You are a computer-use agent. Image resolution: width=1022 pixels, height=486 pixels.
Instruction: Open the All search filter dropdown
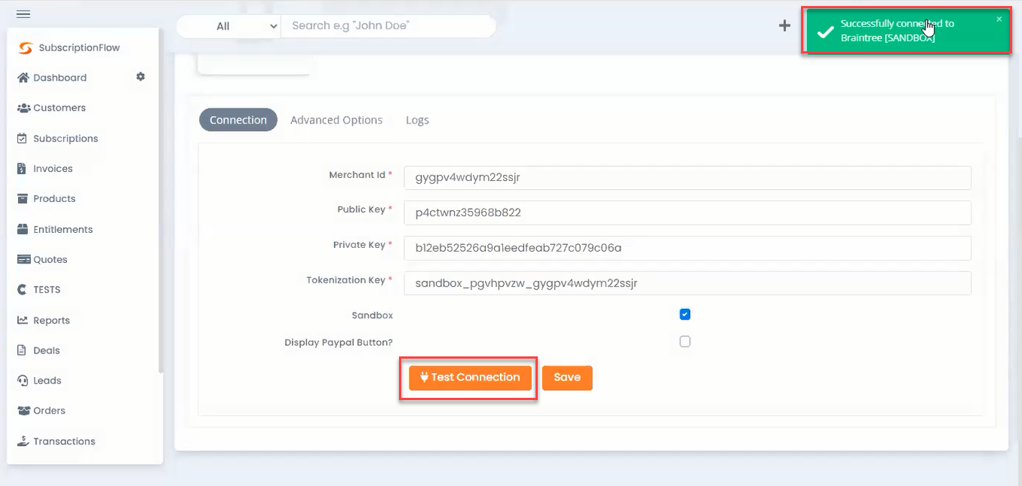[x=229, y=26]
